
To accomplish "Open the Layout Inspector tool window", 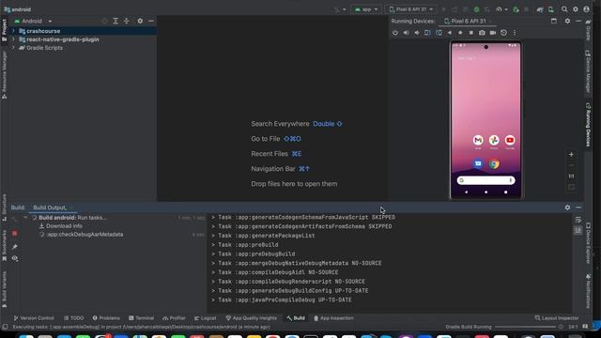I will (x=557, y=318).
